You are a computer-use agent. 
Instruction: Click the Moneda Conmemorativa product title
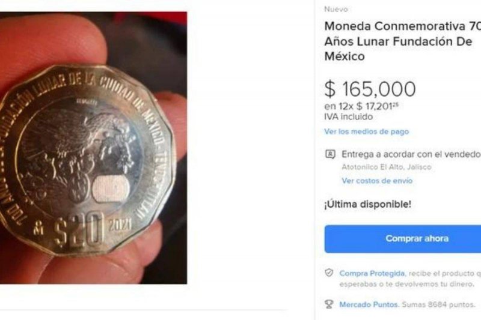[x=402, y=41]
